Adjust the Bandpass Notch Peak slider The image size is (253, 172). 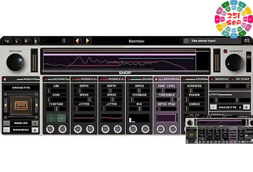tap(166, 109)
